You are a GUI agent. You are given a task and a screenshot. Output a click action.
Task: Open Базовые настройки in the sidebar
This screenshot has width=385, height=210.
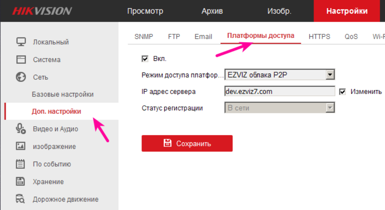point(63,94)
